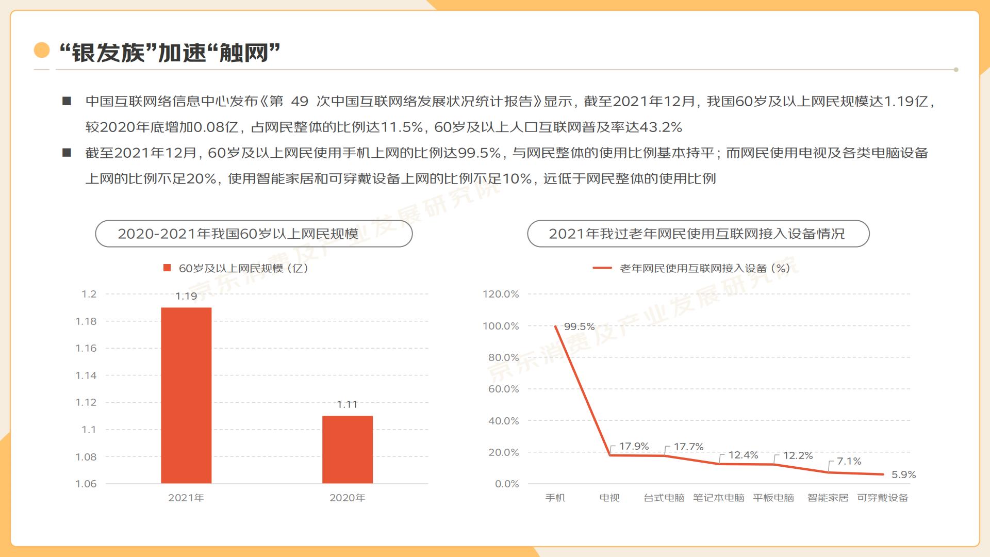Select the 2021年我过老年网民使用互联网接入设备情况 title box
Image resolution: width=990 pixels, height=557 pixels.
[698, 234]
